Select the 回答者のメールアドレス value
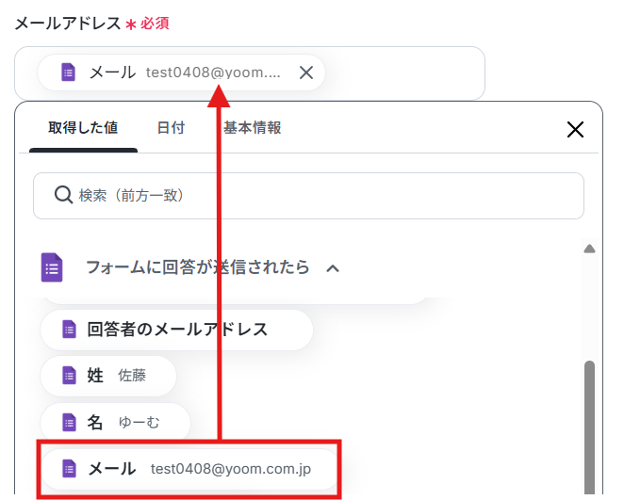The image size is (624, 500). click(176, 330)
